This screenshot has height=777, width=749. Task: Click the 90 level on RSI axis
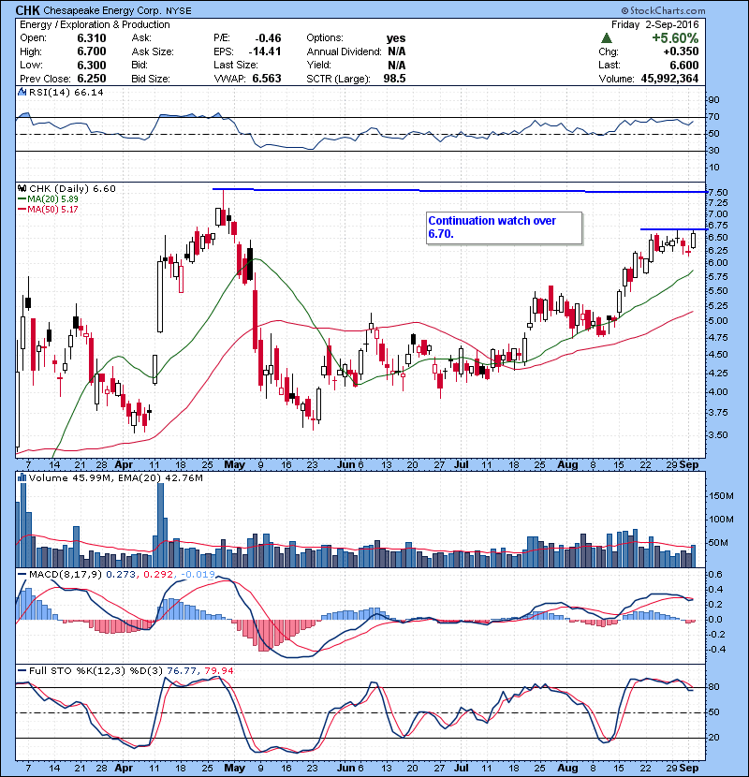[x=714, y=100]
